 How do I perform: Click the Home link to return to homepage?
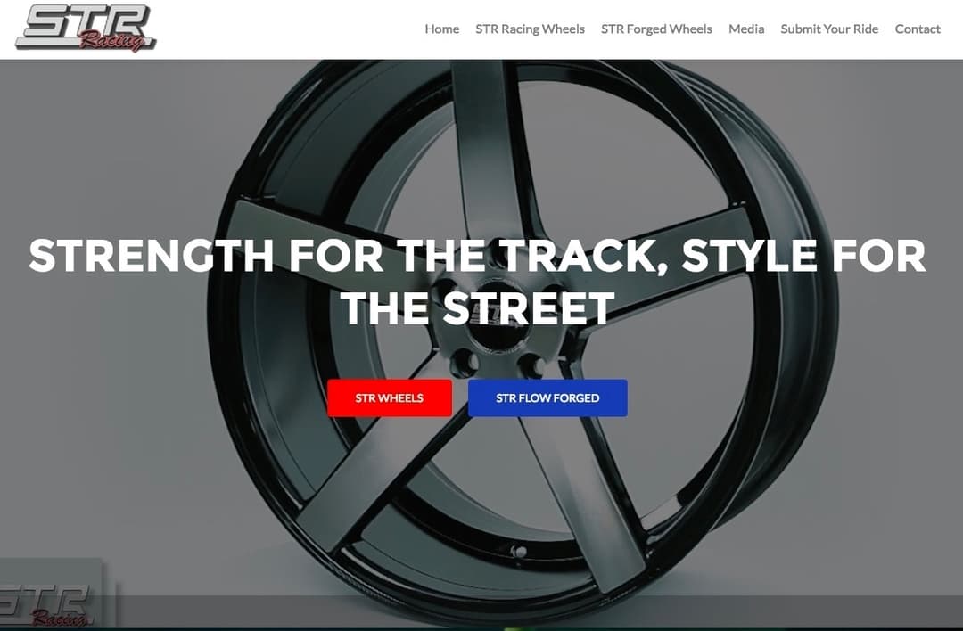pos(441,29)
